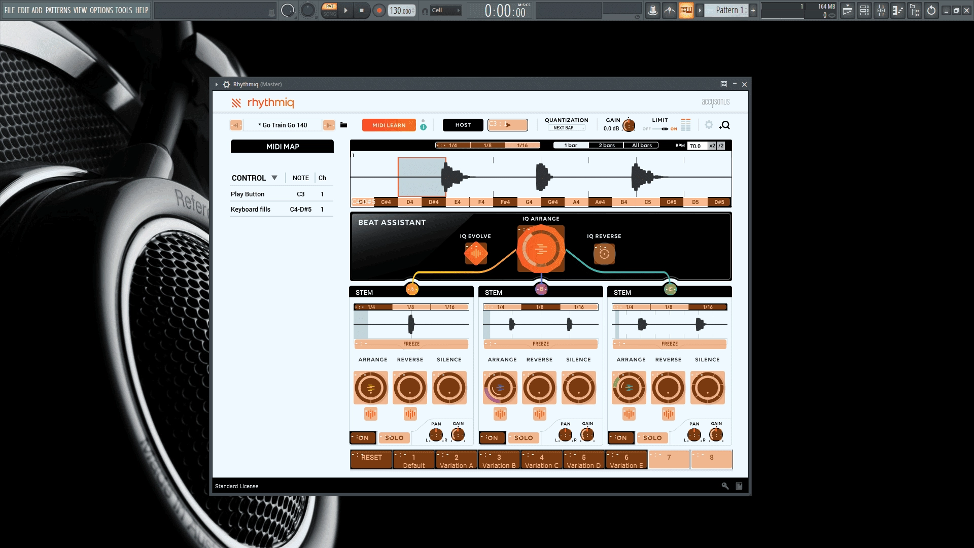974x548 pixels.
Task: Click the plugin window gear options icon
Action: coord(226,84)
